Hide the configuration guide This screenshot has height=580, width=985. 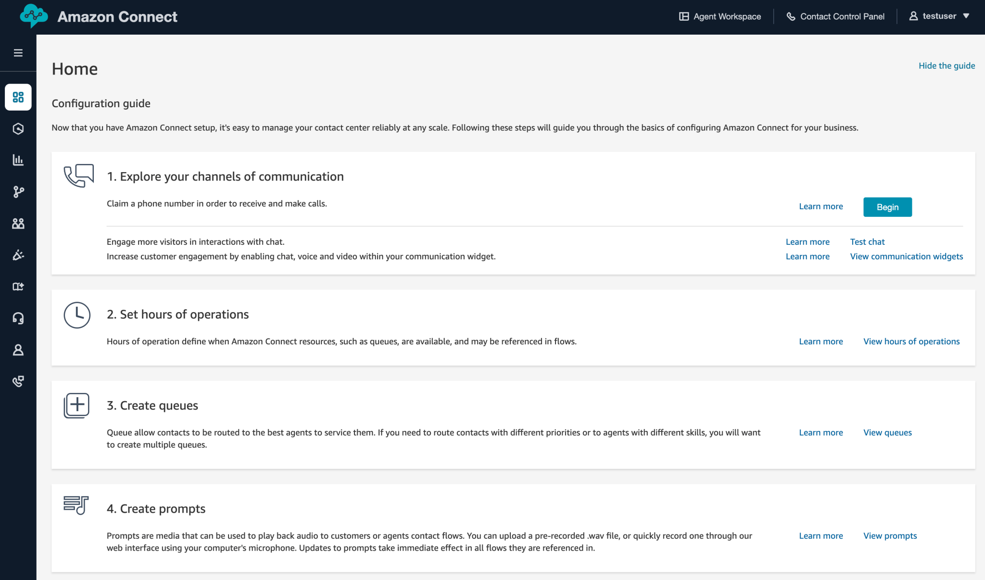947,65
